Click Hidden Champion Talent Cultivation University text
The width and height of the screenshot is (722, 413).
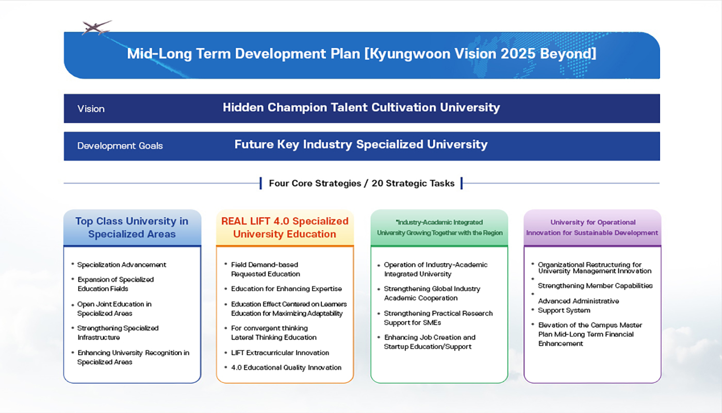pyautogui.click(x=361, y=107)
